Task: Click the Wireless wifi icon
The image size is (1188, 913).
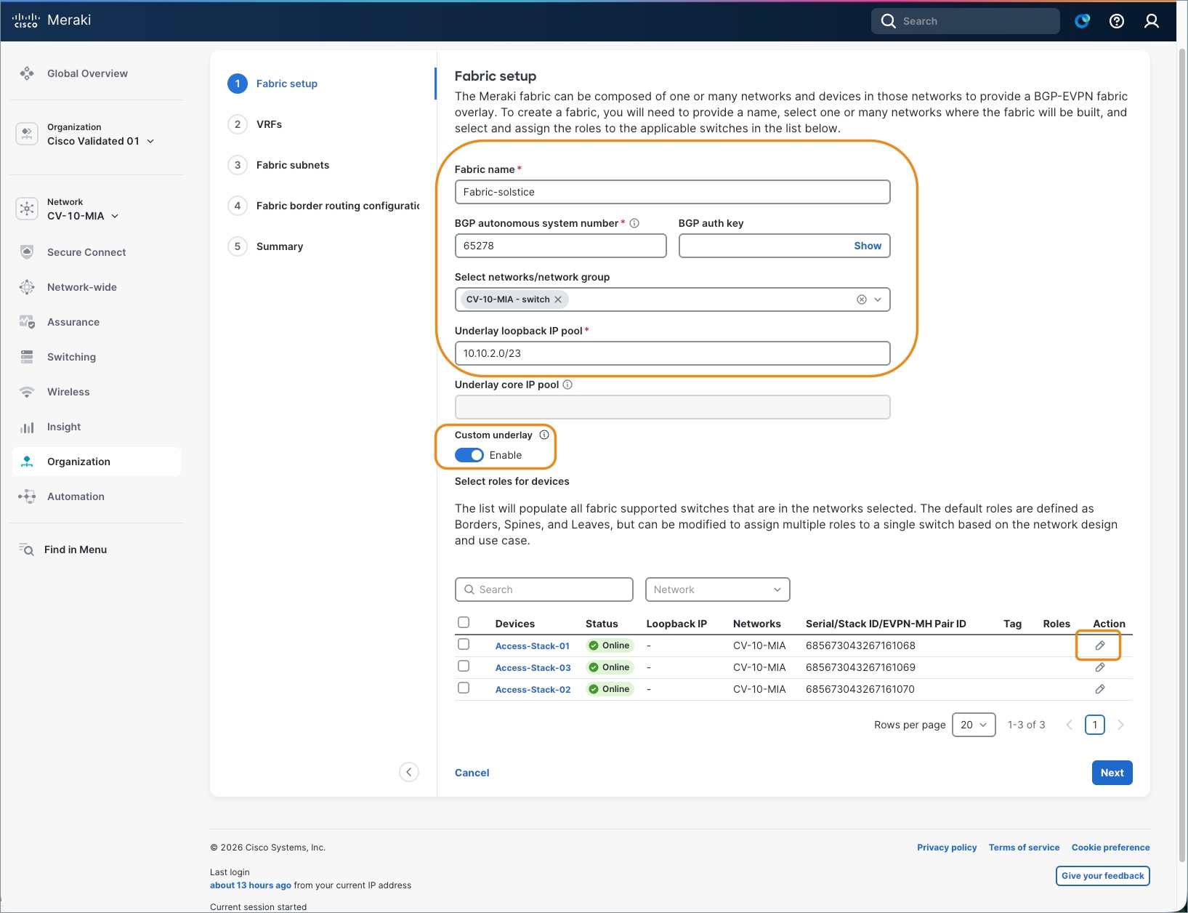Action: 27,392
